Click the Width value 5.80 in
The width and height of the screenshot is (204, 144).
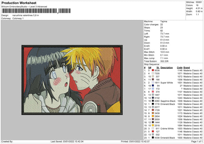click(199, 12)
